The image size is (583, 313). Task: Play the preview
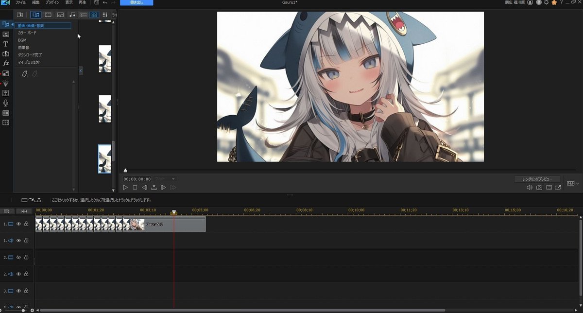[125, 187]
